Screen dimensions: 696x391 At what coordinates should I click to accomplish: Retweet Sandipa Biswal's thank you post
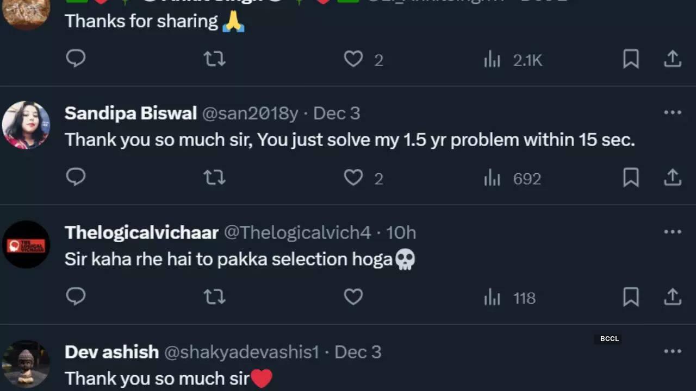[x=214, y=178]
